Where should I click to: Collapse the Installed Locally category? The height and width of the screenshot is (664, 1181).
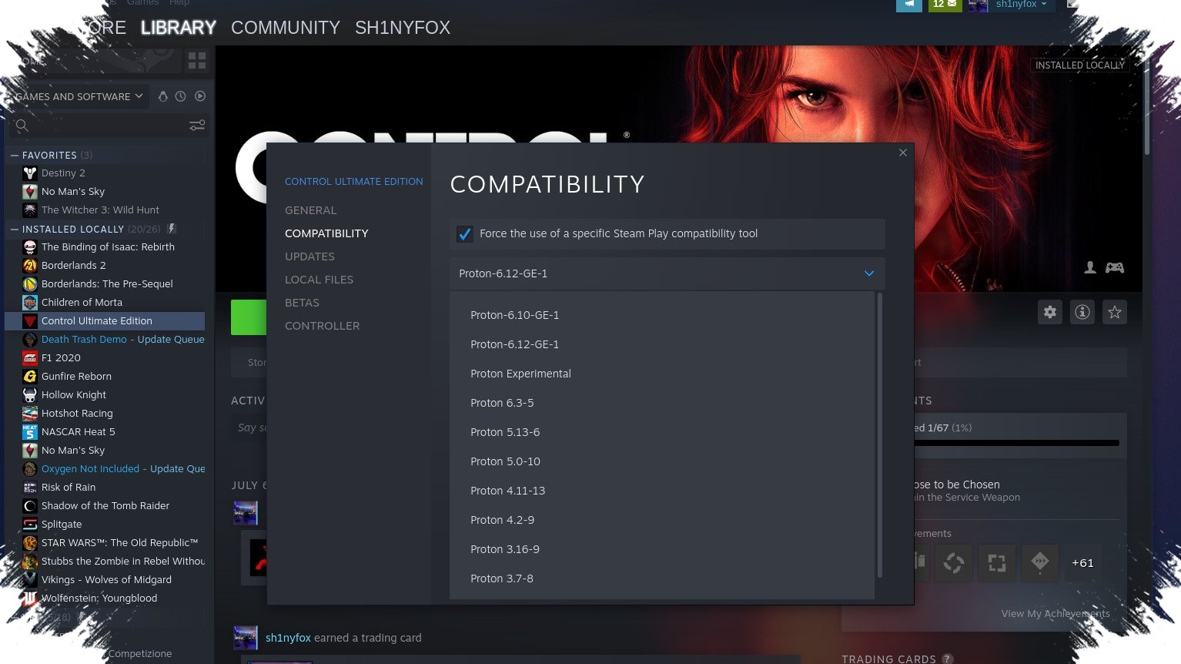(15, 229)
